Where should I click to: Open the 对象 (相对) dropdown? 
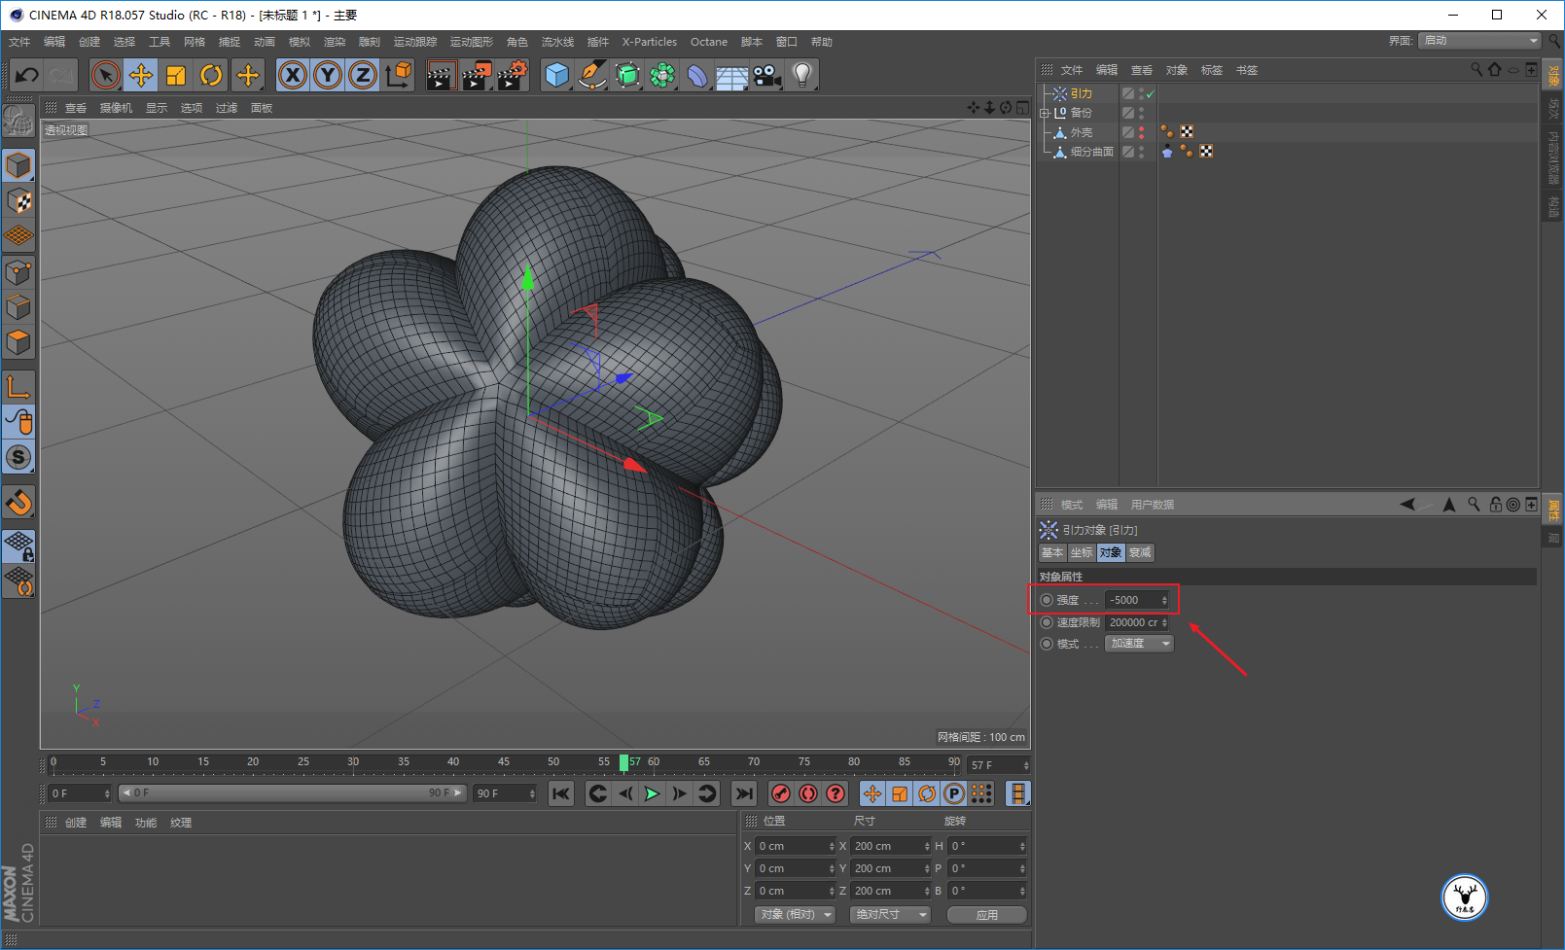pos(796,914)
